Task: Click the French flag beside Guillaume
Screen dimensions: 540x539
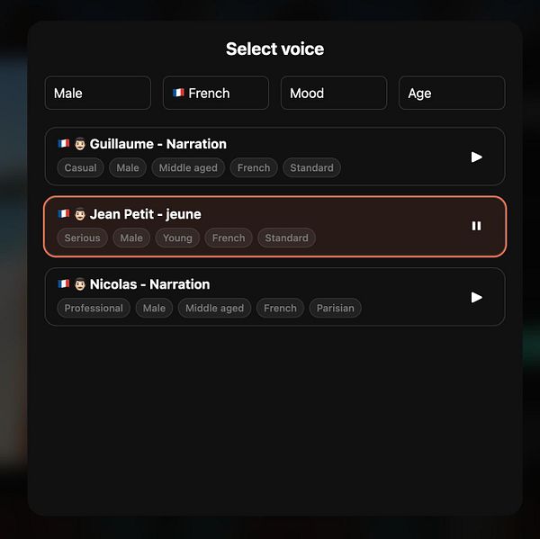Action: click(x=64, y=143)
